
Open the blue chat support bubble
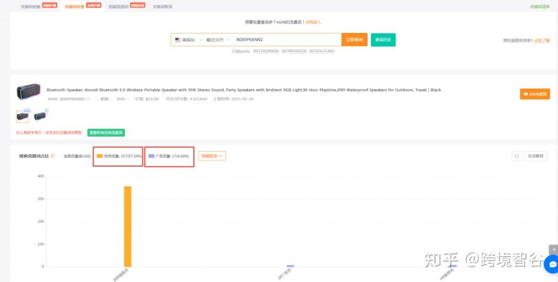click(552, 264)
